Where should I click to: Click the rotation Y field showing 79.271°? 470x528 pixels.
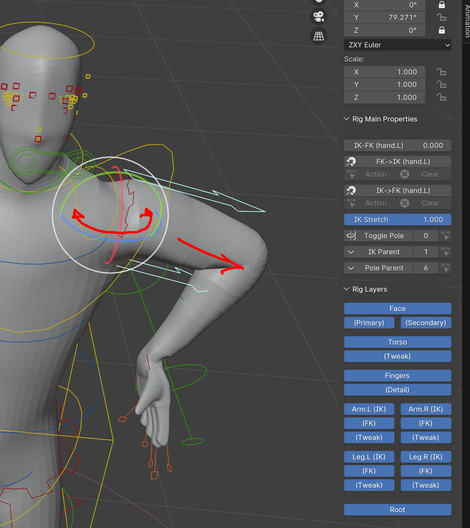pos(385,17)
